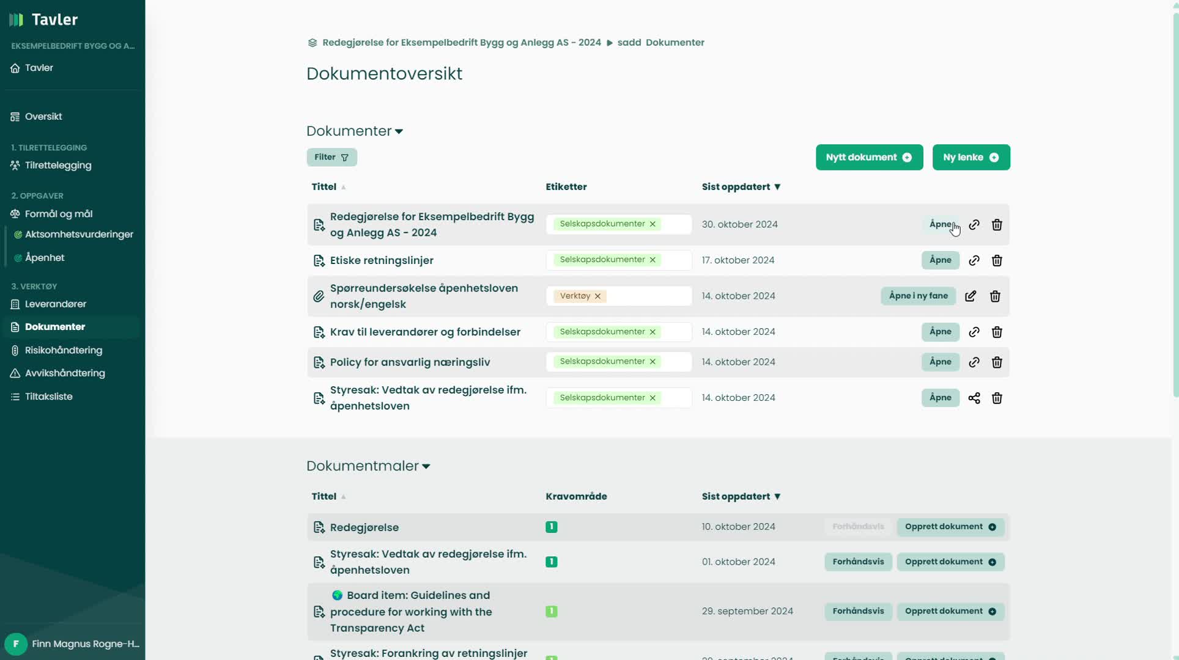Click share icon for Styresak document row
This screenshot has width=1179, height=660.
click(974, 398)
